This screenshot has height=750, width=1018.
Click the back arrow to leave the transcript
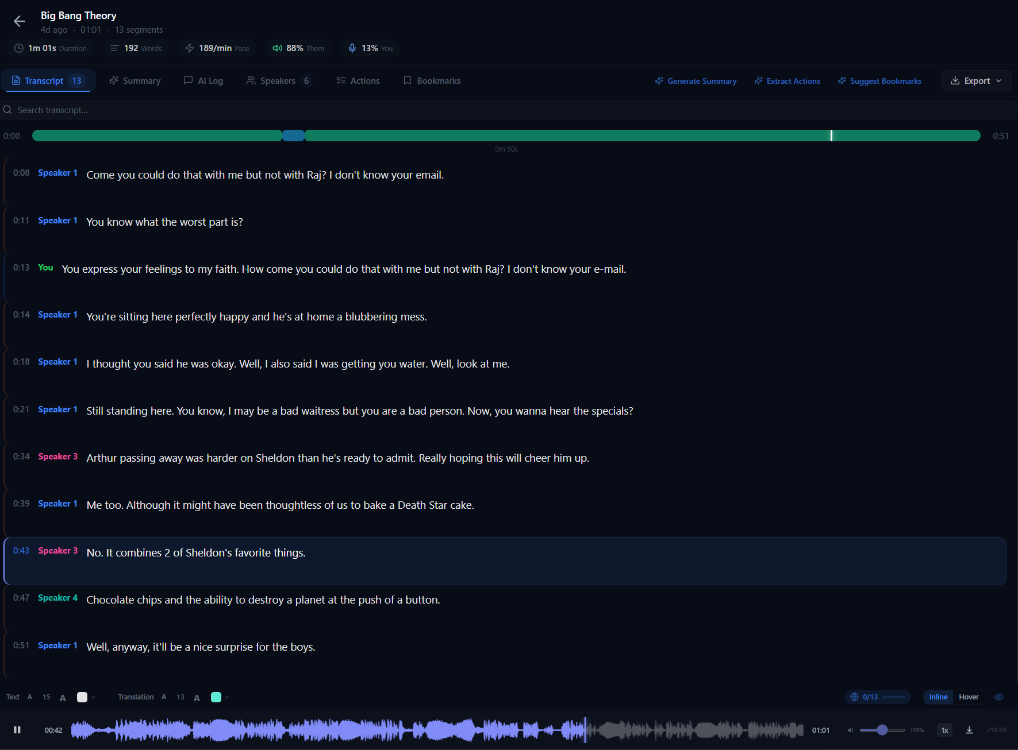pyautogui.click(x=19, y=21)
